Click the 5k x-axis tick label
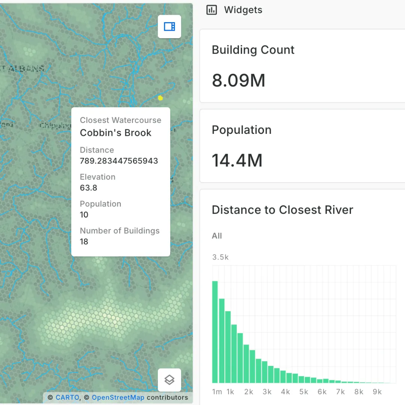The width and height of the screenshot is (405, 405). (x=304, y=392)
